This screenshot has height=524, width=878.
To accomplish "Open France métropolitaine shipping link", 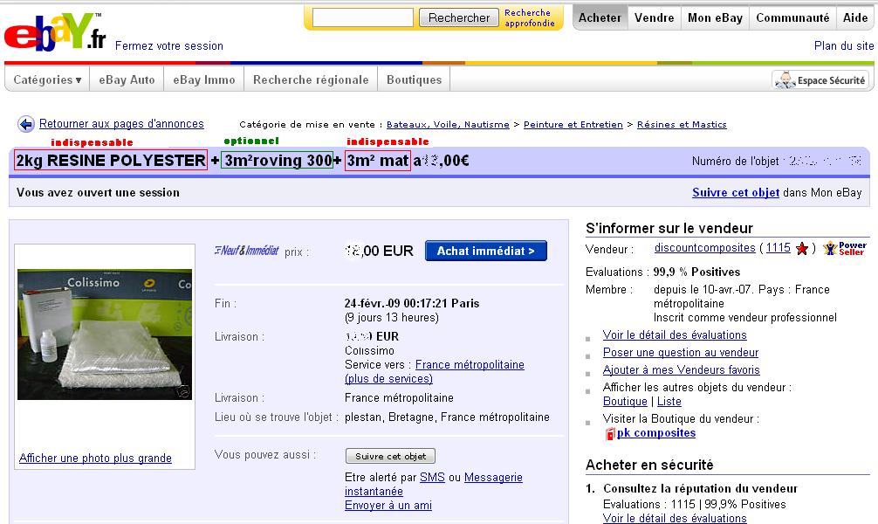I will (470, 365).
